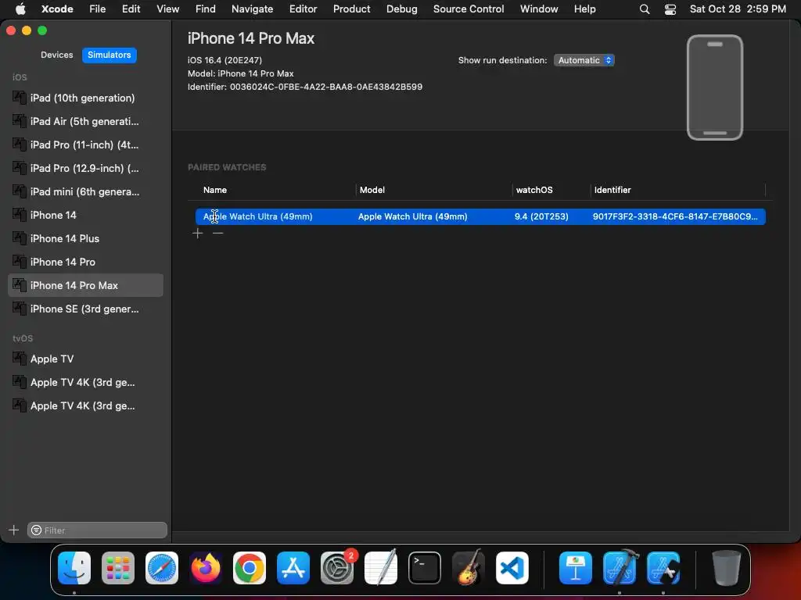Open the Window menu
The image size is (801, 600).
[539, 9]
